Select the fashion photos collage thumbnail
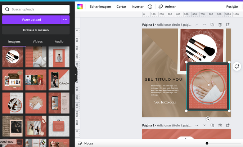The width and height of the screenshot is (243, 147). point(36,80)
